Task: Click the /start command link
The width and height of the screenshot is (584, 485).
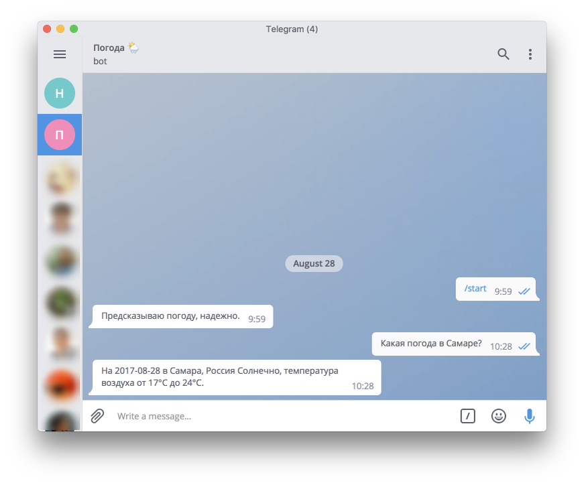Action: (x=475, y=289)
